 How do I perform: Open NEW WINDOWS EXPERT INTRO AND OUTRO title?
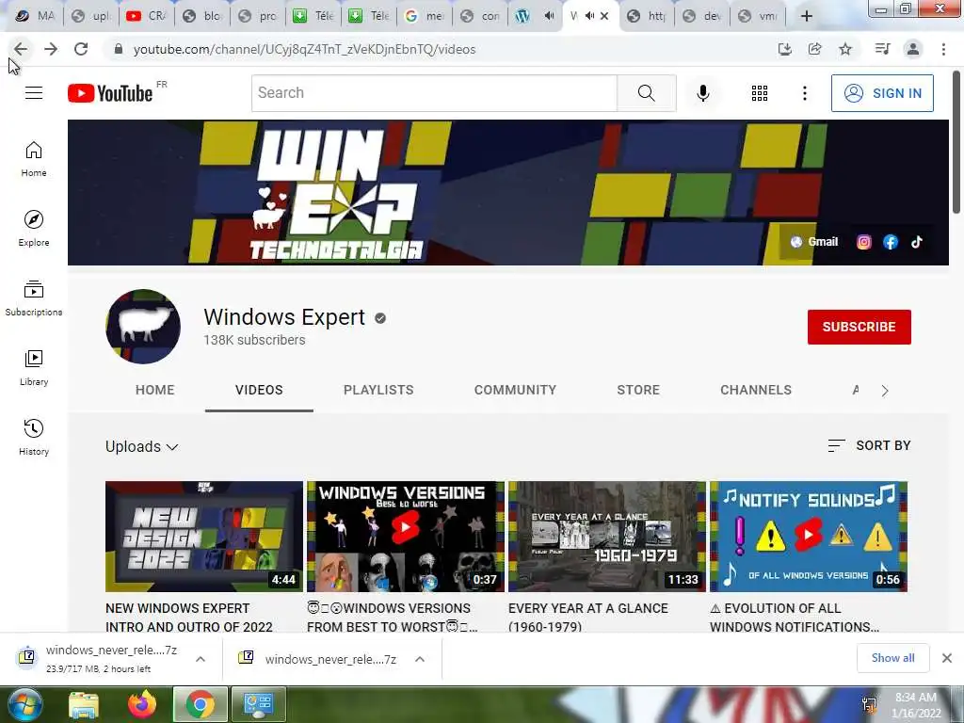tap(188, 618)
